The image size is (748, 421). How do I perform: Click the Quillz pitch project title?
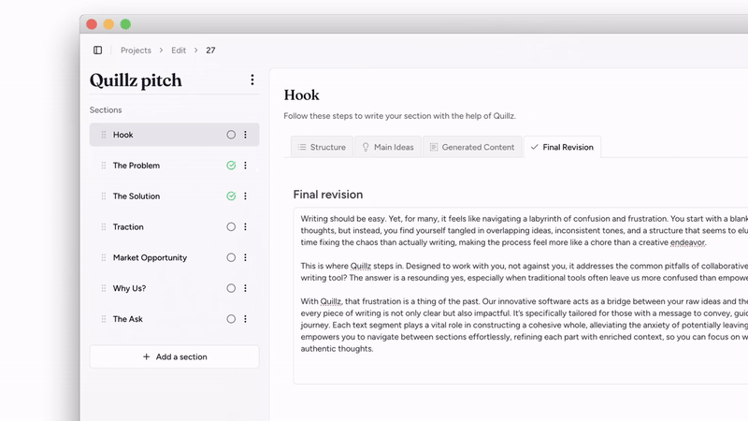(x=136, y=80)
